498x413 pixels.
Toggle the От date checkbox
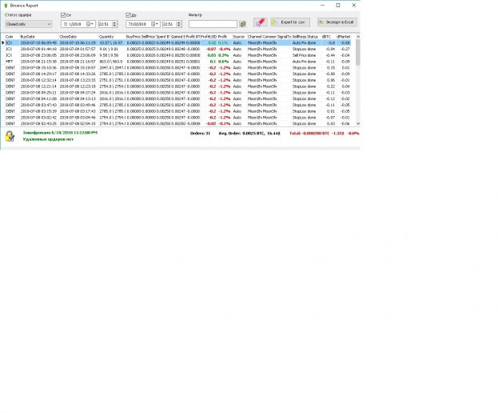pos(63,15)
